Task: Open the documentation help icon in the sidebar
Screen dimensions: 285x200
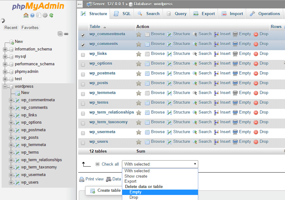Action: pos(32,15)
